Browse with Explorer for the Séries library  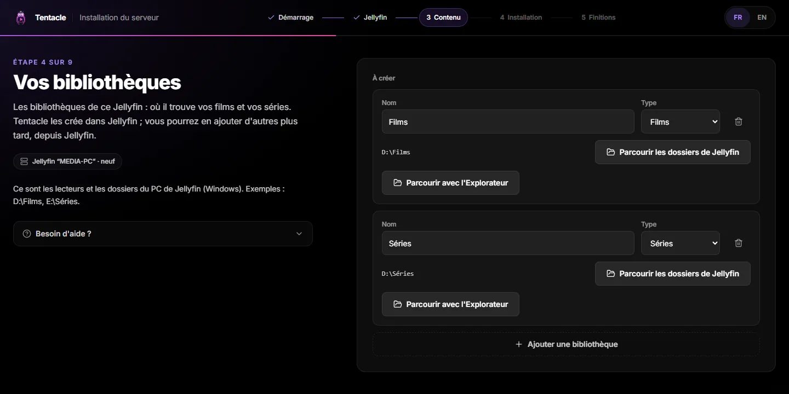point(450,304)
